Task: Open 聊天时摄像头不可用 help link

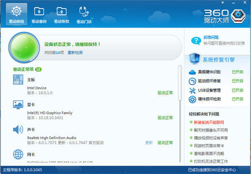Action: point(211,130)
